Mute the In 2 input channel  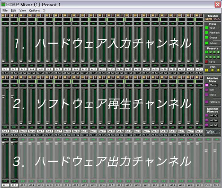click(x=12, y=16)
